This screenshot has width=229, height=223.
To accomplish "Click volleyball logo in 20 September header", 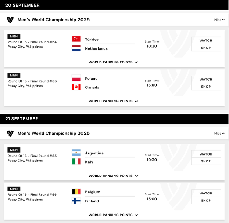I will pyautogui.click(x=10, y=20).
